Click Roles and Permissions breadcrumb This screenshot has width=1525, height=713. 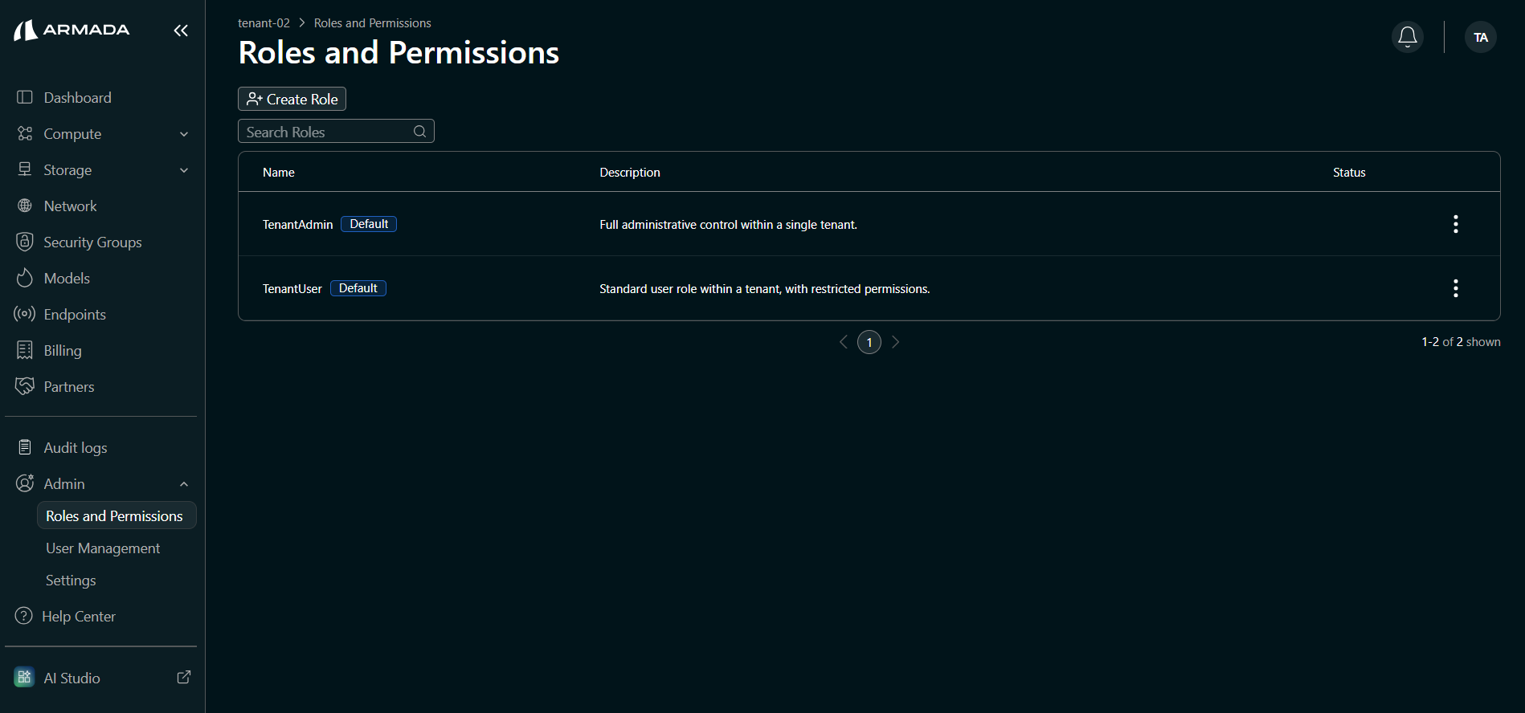372,23
